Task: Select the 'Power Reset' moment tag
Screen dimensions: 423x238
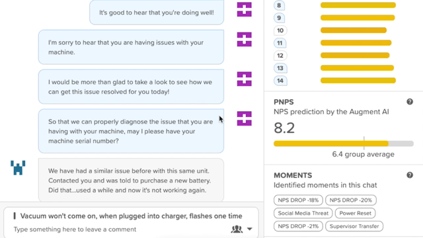Action: click(x=355, y=213)
